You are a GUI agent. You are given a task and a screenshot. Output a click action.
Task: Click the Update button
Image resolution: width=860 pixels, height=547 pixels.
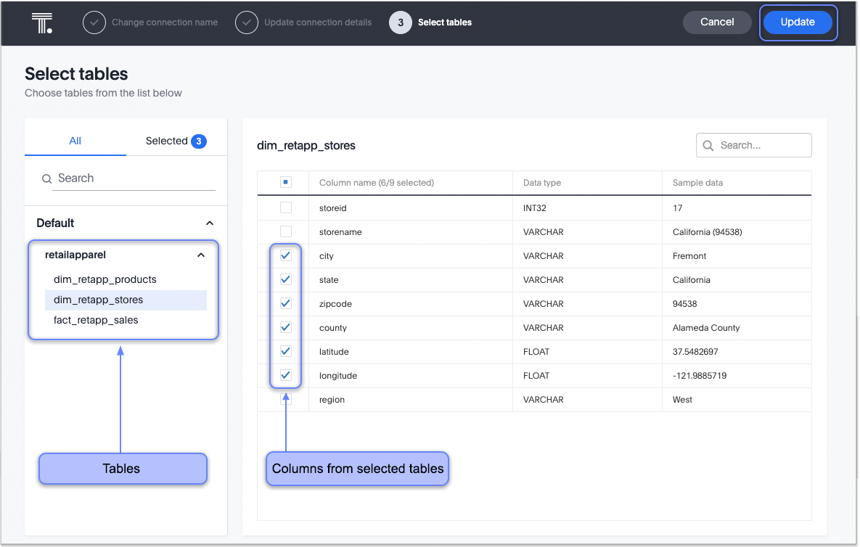coord(798,22)
